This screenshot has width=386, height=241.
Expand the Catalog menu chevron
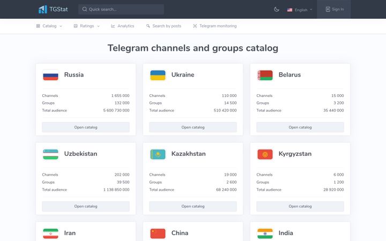tap(61, 26)
